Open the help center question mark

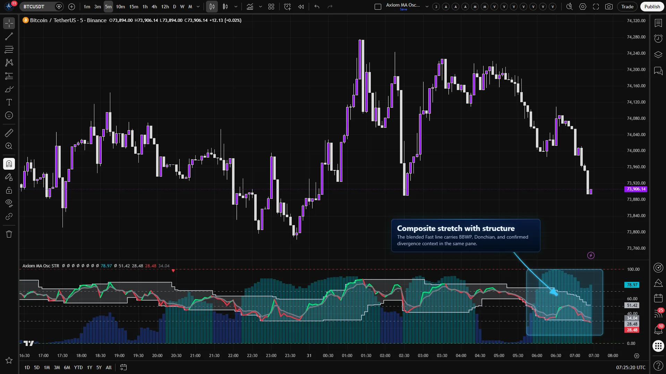[658, 365]
